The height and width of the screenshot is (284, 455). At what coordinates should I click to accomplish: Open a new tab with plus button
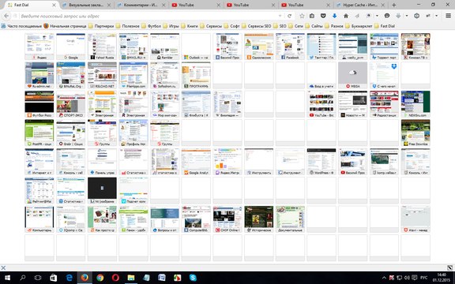[x=393, y=5]
